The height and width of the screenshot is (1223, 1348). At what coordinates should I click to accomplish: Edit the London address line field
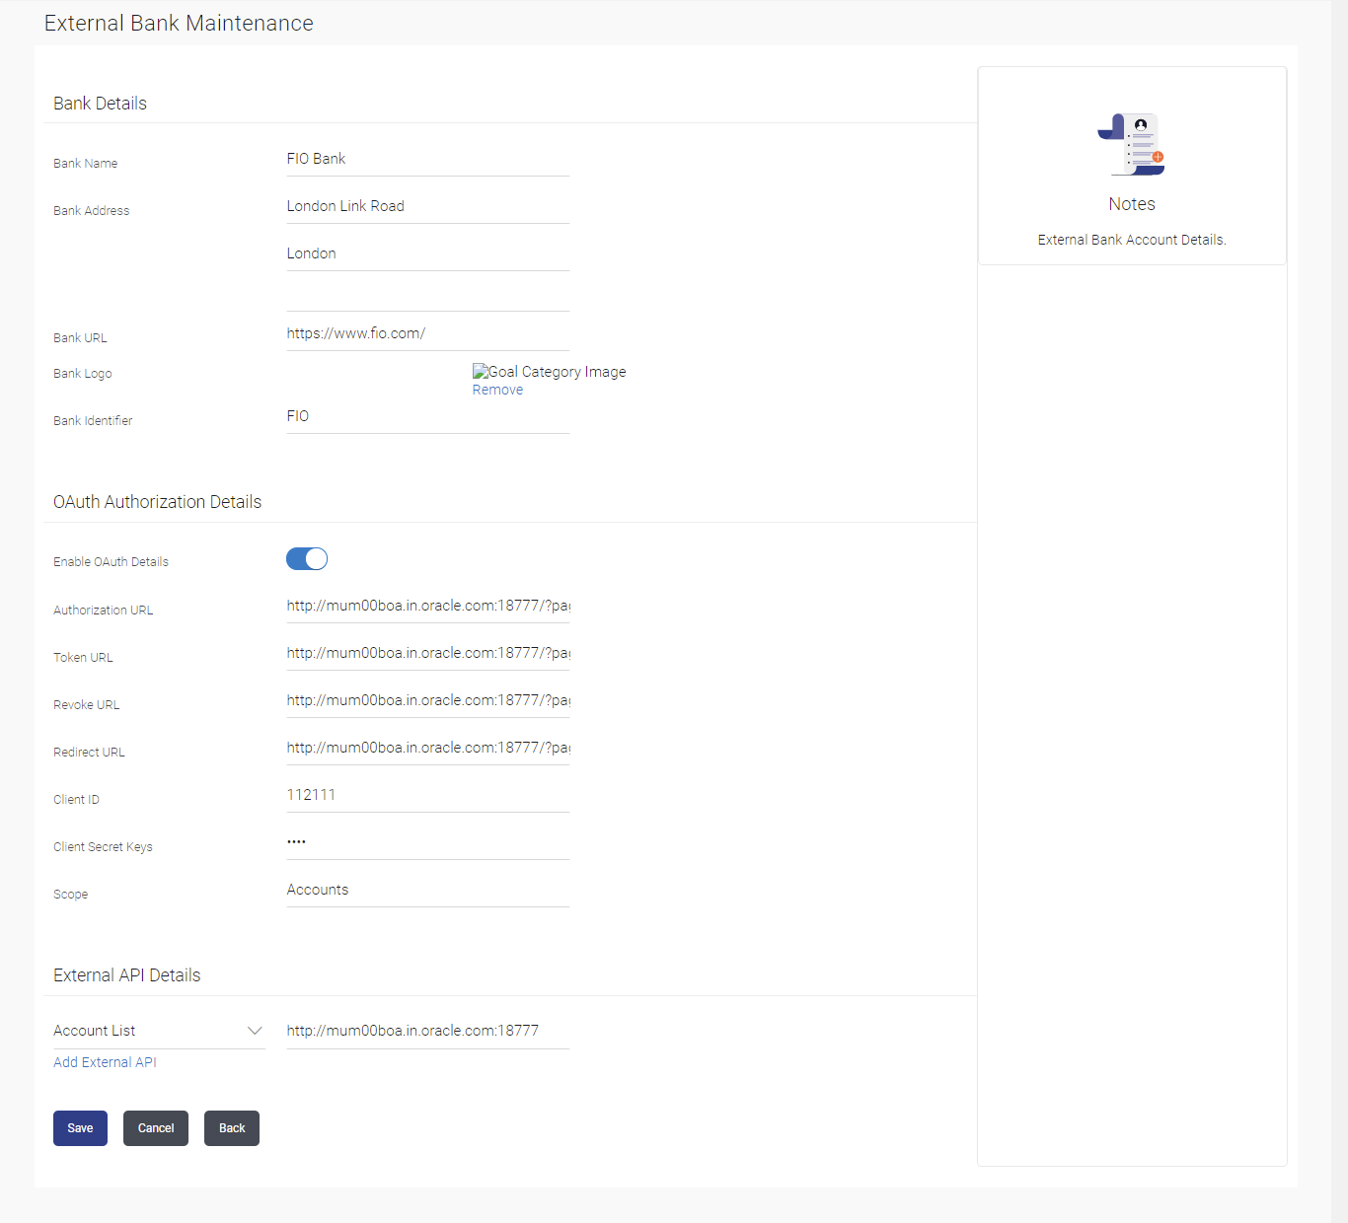428,253
